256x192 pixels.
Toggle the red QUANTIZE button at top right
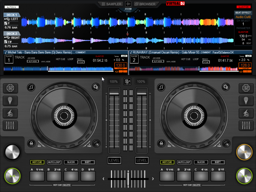244,7
